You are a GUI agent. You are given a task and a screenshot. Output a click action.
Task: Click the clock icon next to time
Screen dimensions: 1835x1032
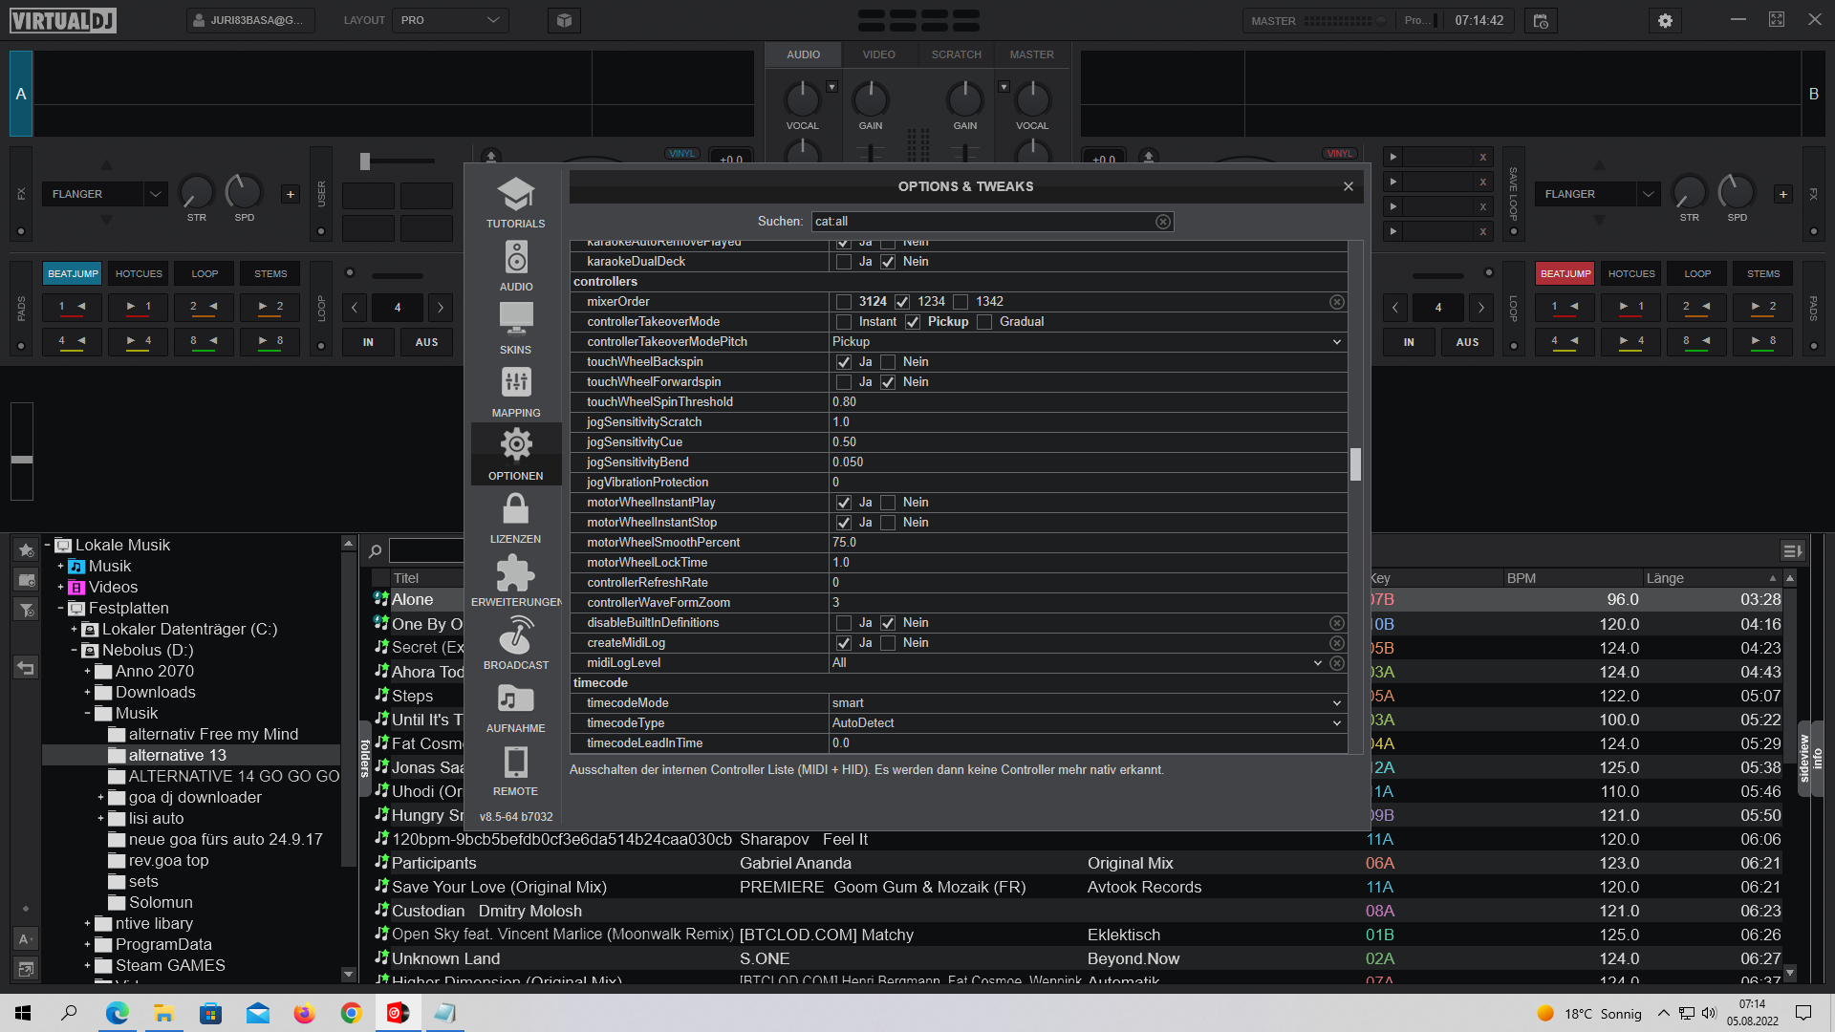click(x=1541, y=20)
